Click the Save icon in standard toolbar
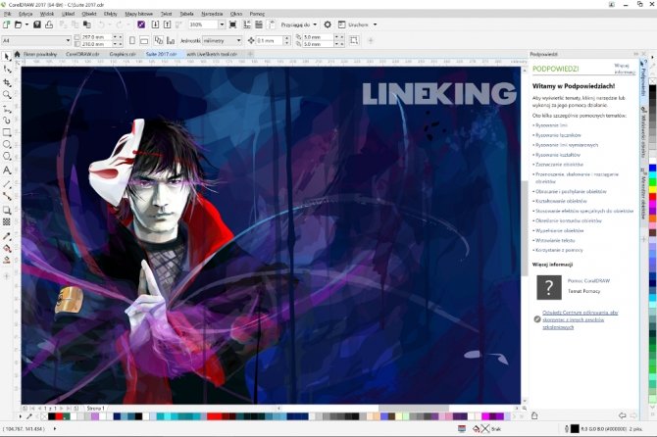 [x=37, y=24]
